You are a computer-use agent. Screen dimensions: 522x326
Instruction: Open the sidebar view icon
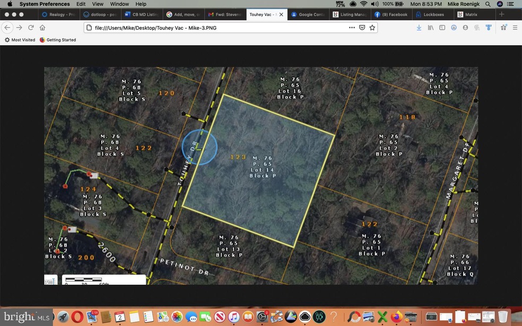(x=442, y=28)
